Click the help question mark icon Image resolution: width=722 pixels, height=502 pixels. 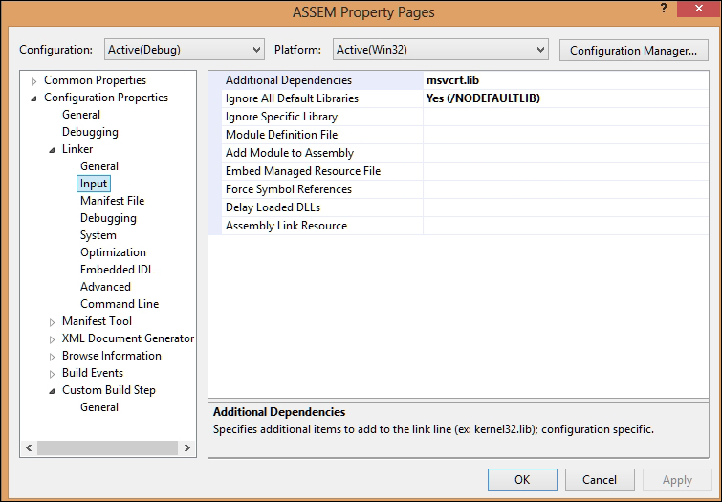point(662,10)
